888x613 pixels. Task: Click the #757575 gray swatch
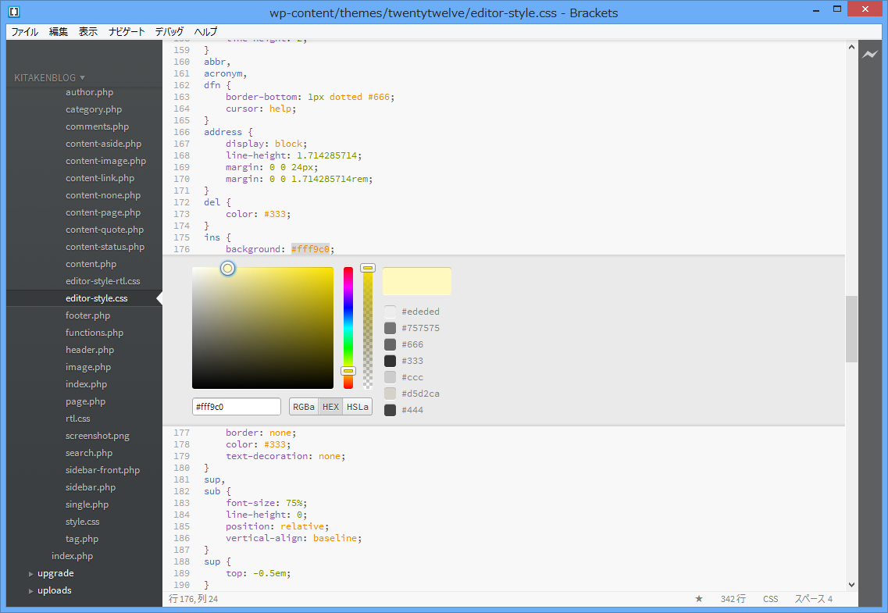click(391, 328)
